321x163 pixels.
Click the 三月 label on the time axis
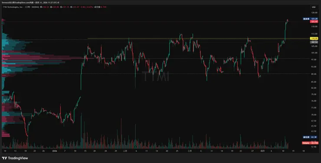[190, 151]
